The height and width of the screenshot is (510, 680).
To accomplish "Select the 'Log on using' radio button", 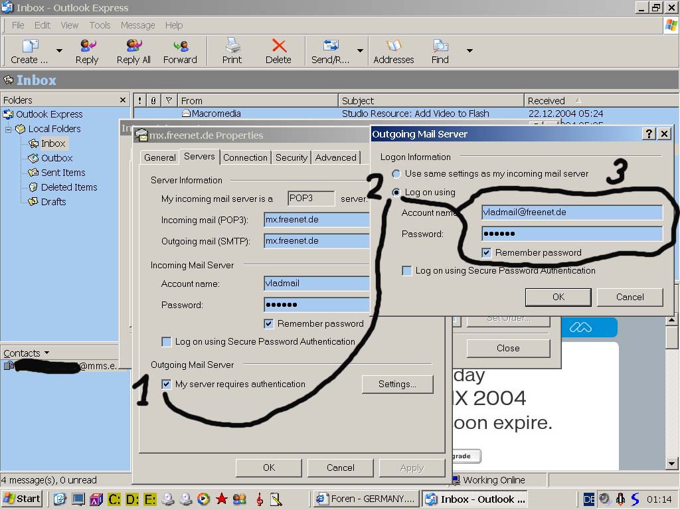I will [x=396, y=192].
